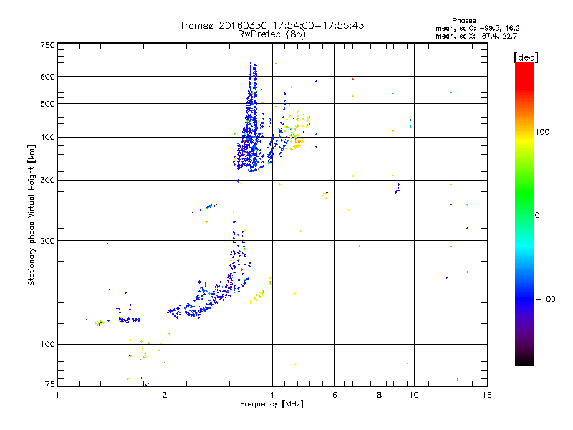The height and width of the screenshot is (430, 573).
Task: Click y-axis tick label "200"
Action: tap(47, 241)
